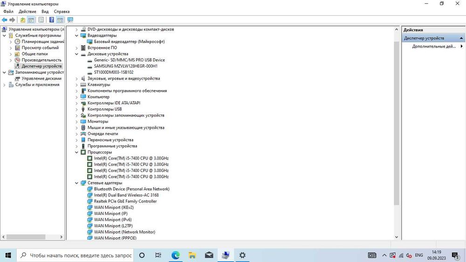Select Bluetooth Device (Personal Area Network)
This screenshot has height=262, width=466.
(132, 189)
